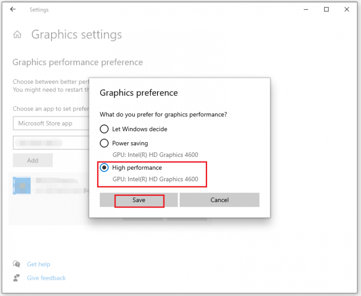Cancel the Graphics preference dialog
361x296 pixels.
click(219, 200)
